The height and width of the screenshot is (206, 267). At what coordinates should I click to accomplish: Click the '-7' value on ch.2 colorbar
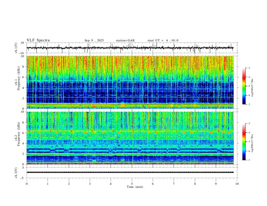point(248,160)
